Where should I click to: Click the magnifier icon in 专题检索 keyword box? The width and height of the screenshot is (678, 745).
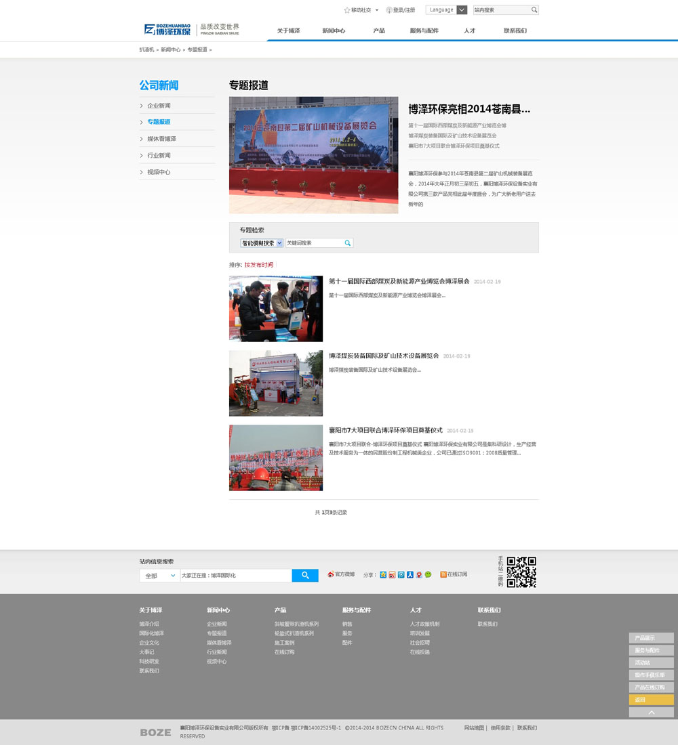[348, 243]
